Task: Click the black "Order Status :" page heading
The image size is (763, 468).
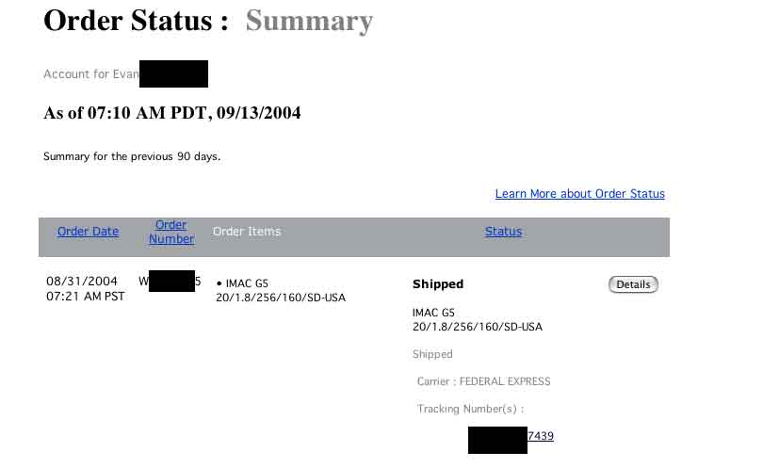Action: [x=136, y=21]
